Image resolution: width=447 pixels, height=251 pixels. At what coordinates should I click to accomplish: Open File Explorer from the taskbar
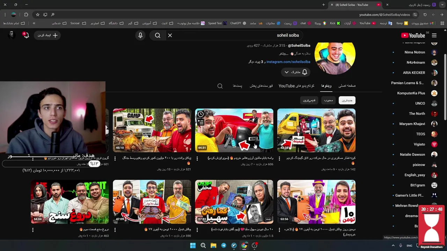pyautogui.click(x=213, y=245)
